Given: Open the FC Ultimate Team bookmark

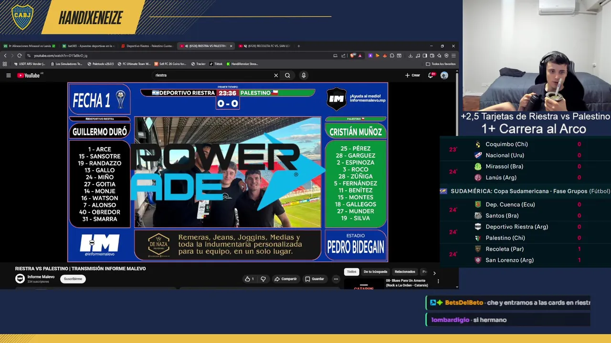Looking at the screenshot, I should click(134, 64).
